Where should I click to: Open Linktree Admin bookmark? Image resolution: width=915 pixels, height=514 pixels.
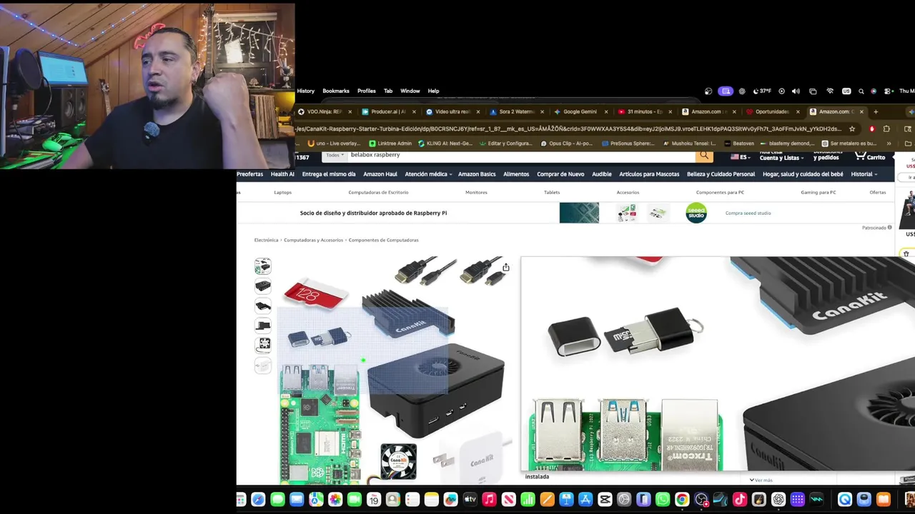[390, 143]
